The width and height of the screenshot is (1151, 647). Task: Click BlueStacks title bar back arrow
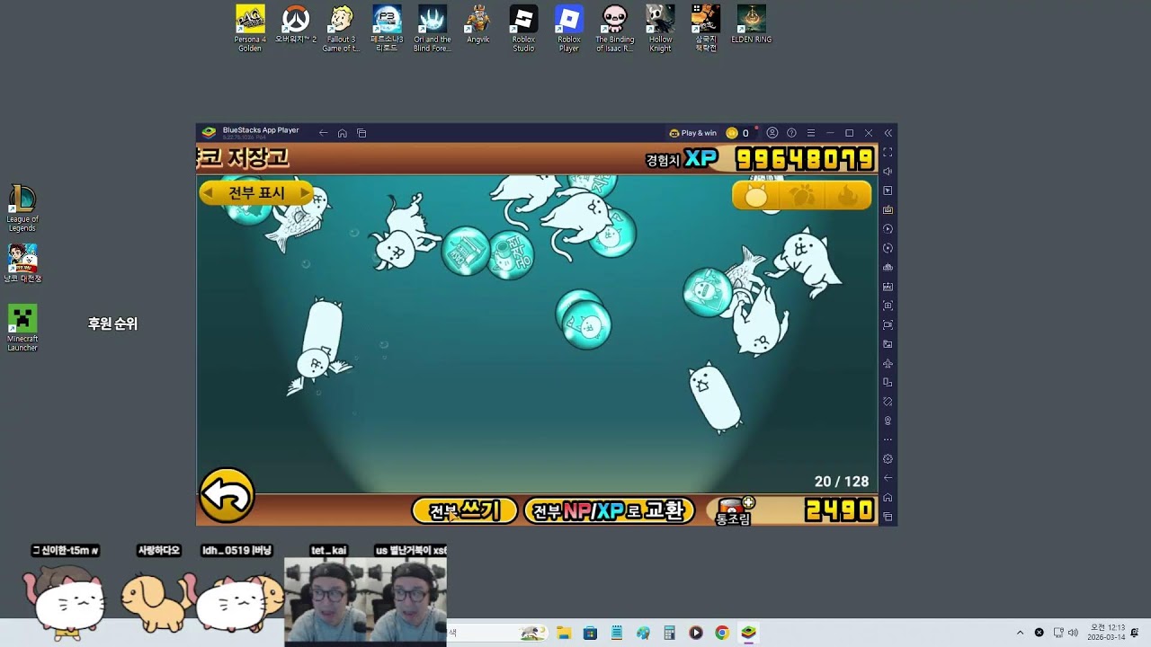324,133
